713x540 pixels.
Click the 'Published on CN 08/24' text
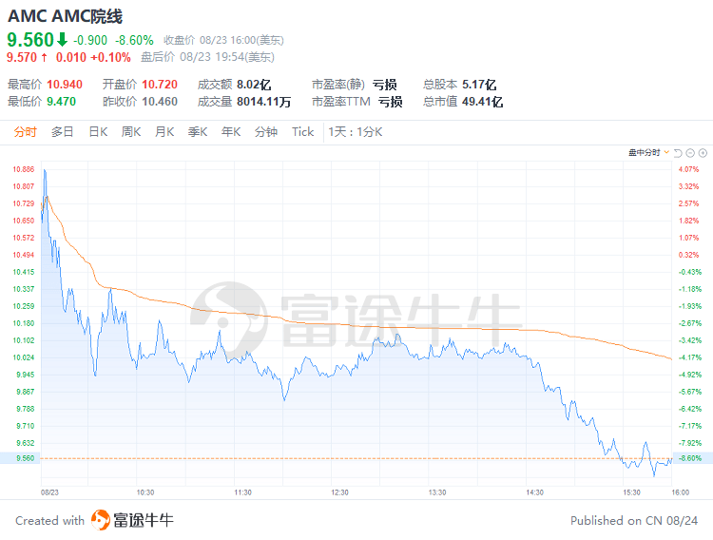[x=634, y=520]
